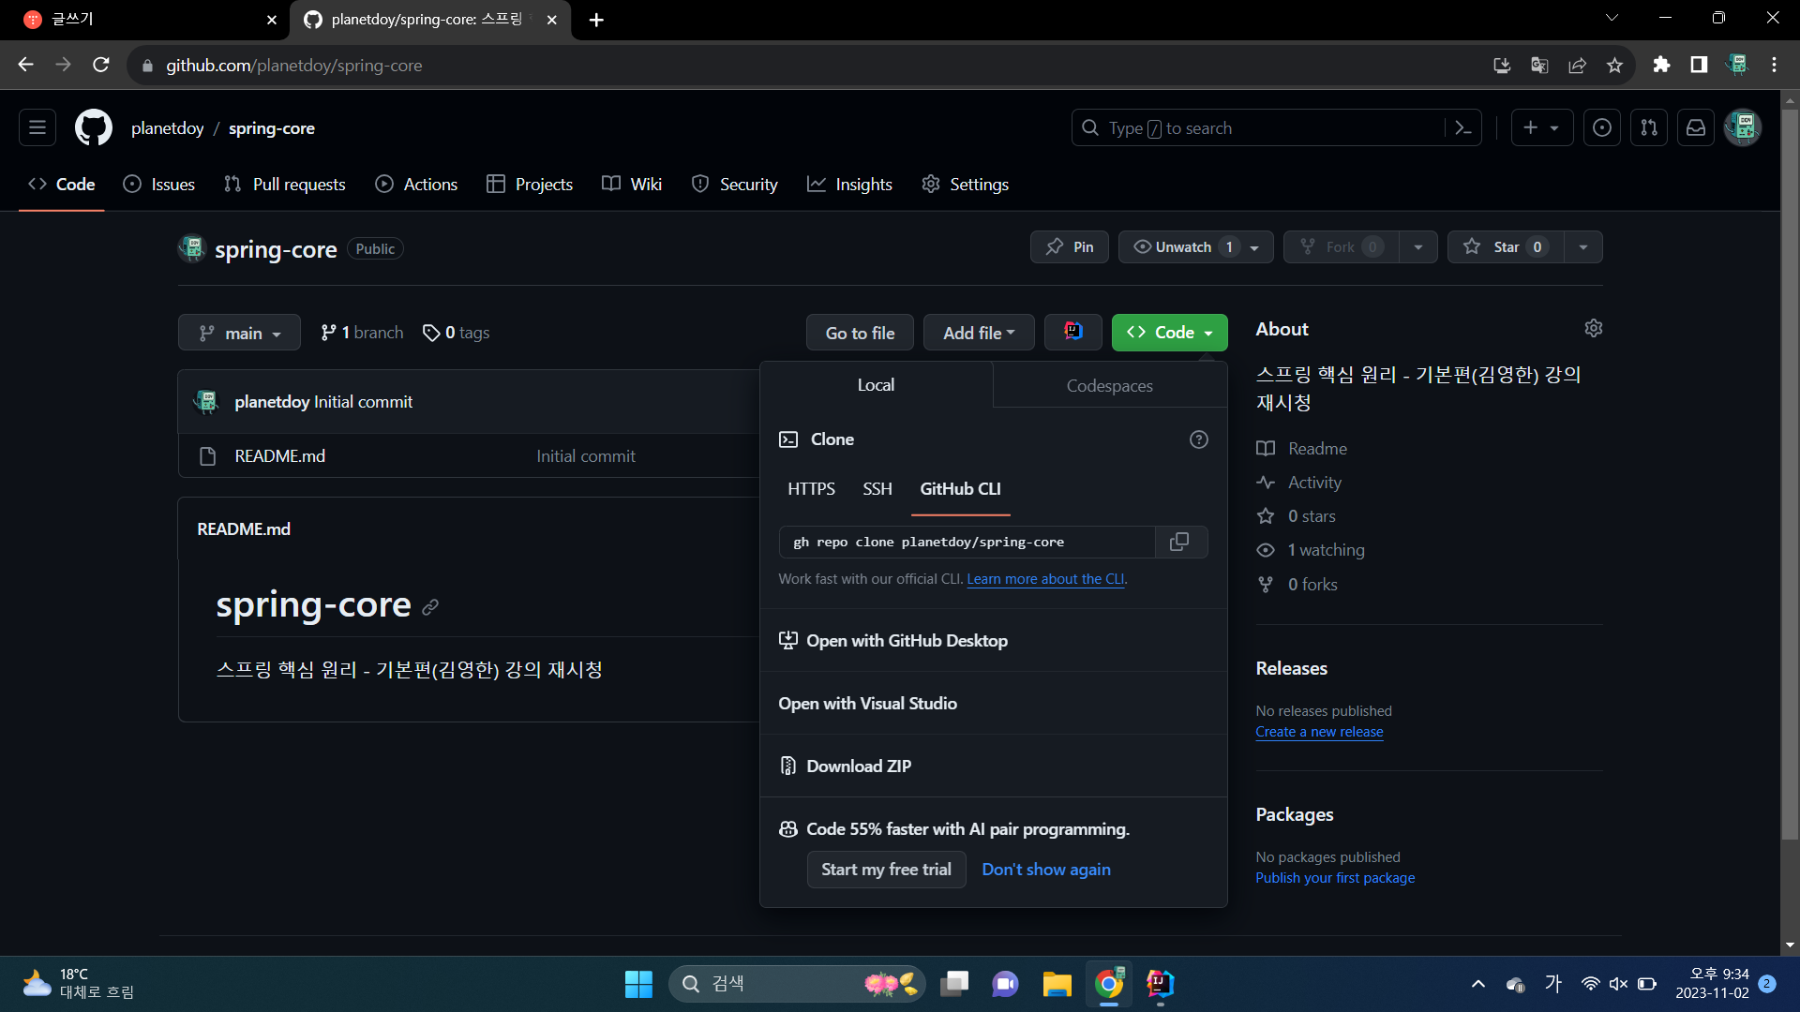Open pull requests icon in the header

(x=1649, y=127)
